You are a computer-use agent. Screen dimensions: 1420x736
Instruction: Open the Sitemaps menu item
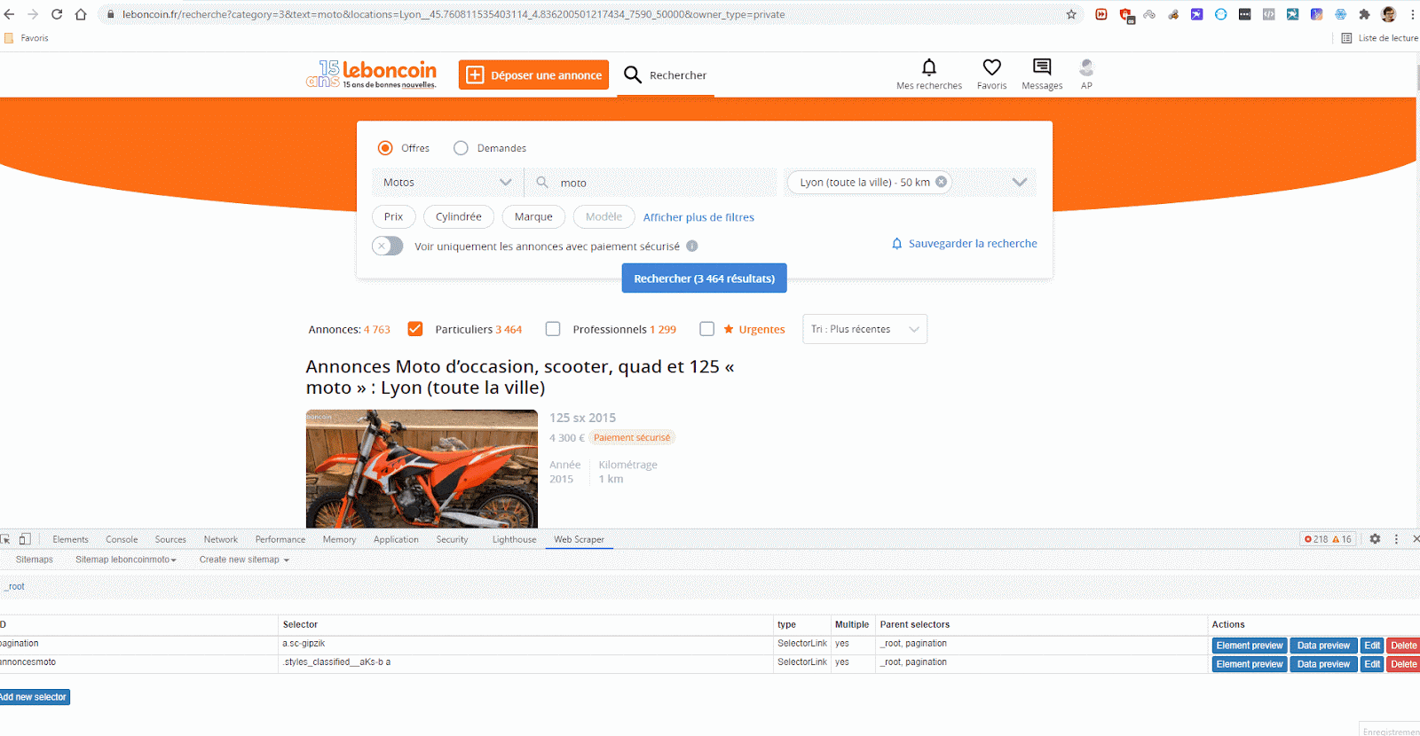point(34,560)
